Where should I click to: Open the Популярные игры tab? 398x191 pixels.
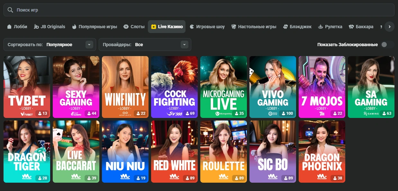[95, 27]
